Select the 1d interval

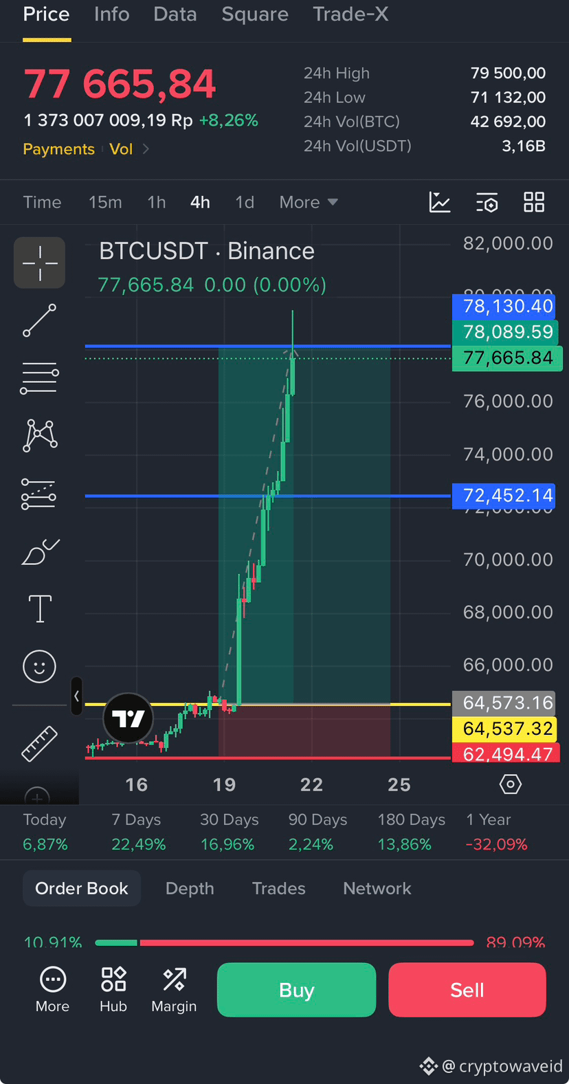click(x=245, y=202)
